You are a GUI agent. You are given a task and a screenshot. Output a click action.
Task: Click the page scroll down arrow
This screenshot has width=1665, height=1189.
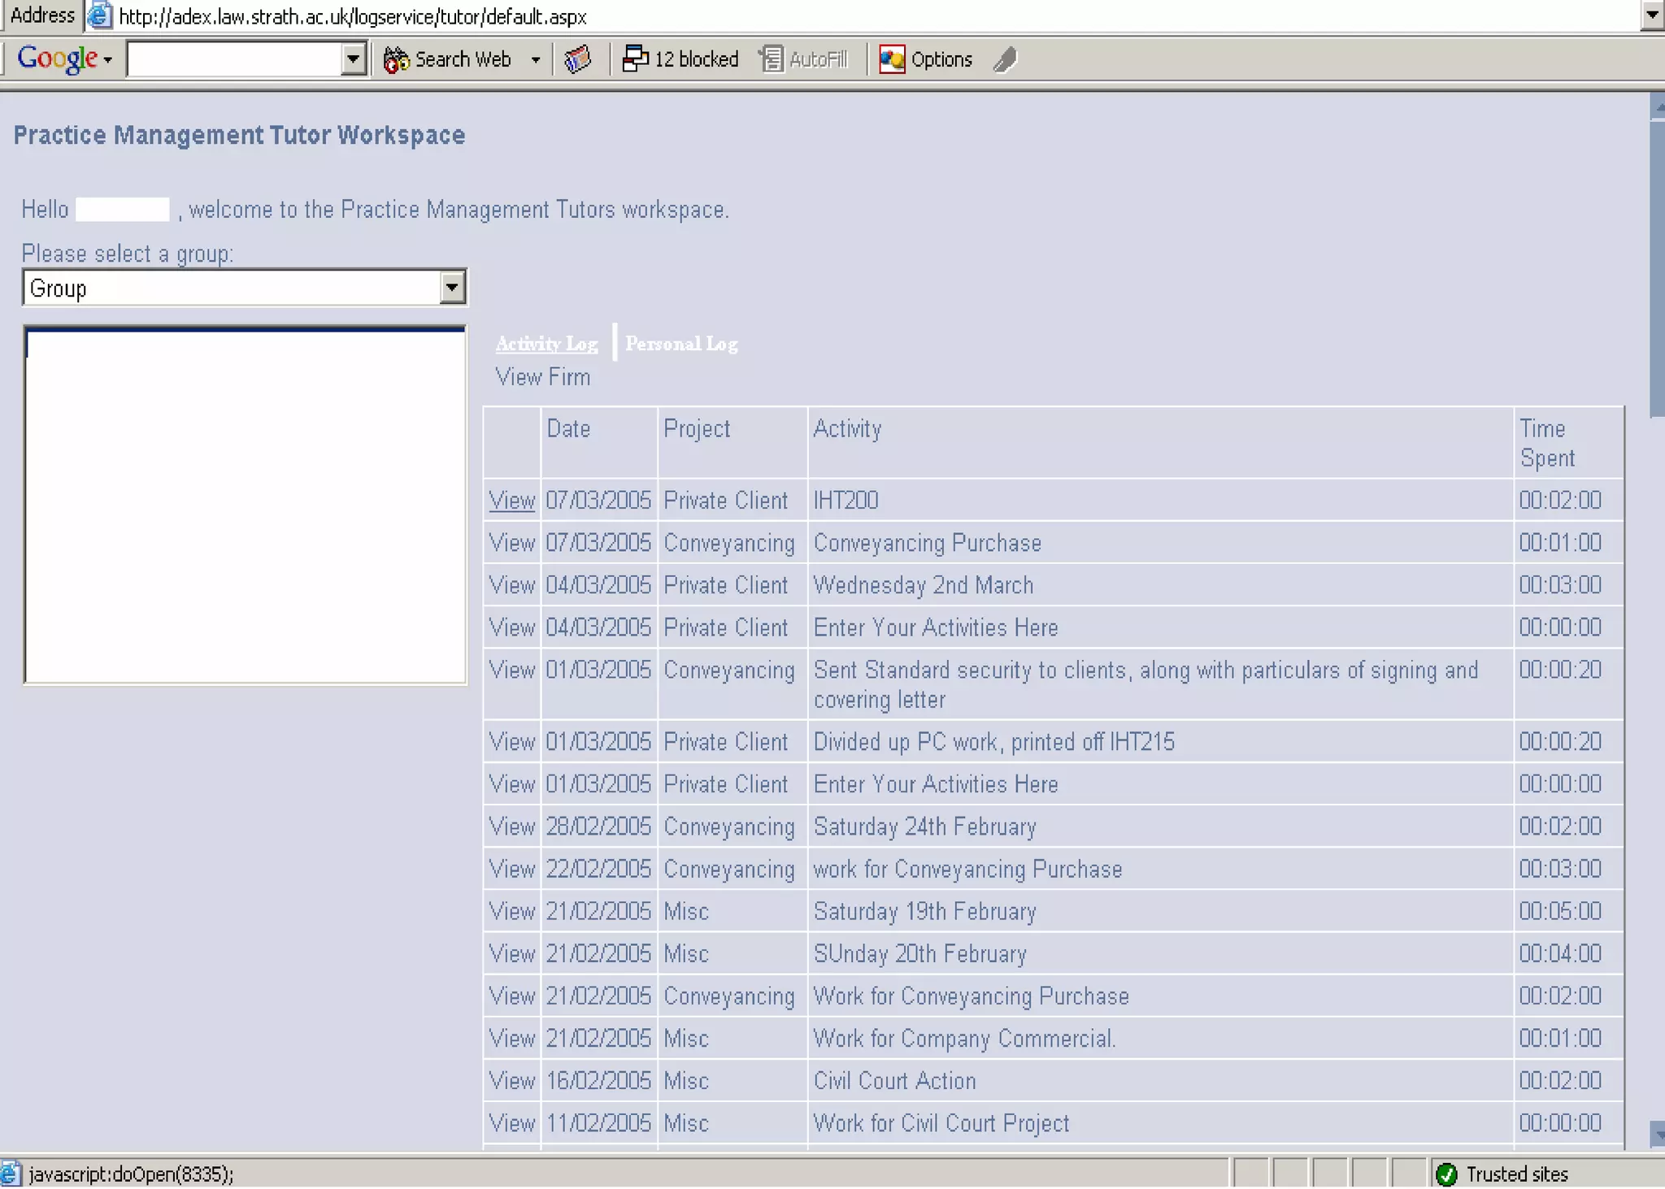(1657, 1135)
